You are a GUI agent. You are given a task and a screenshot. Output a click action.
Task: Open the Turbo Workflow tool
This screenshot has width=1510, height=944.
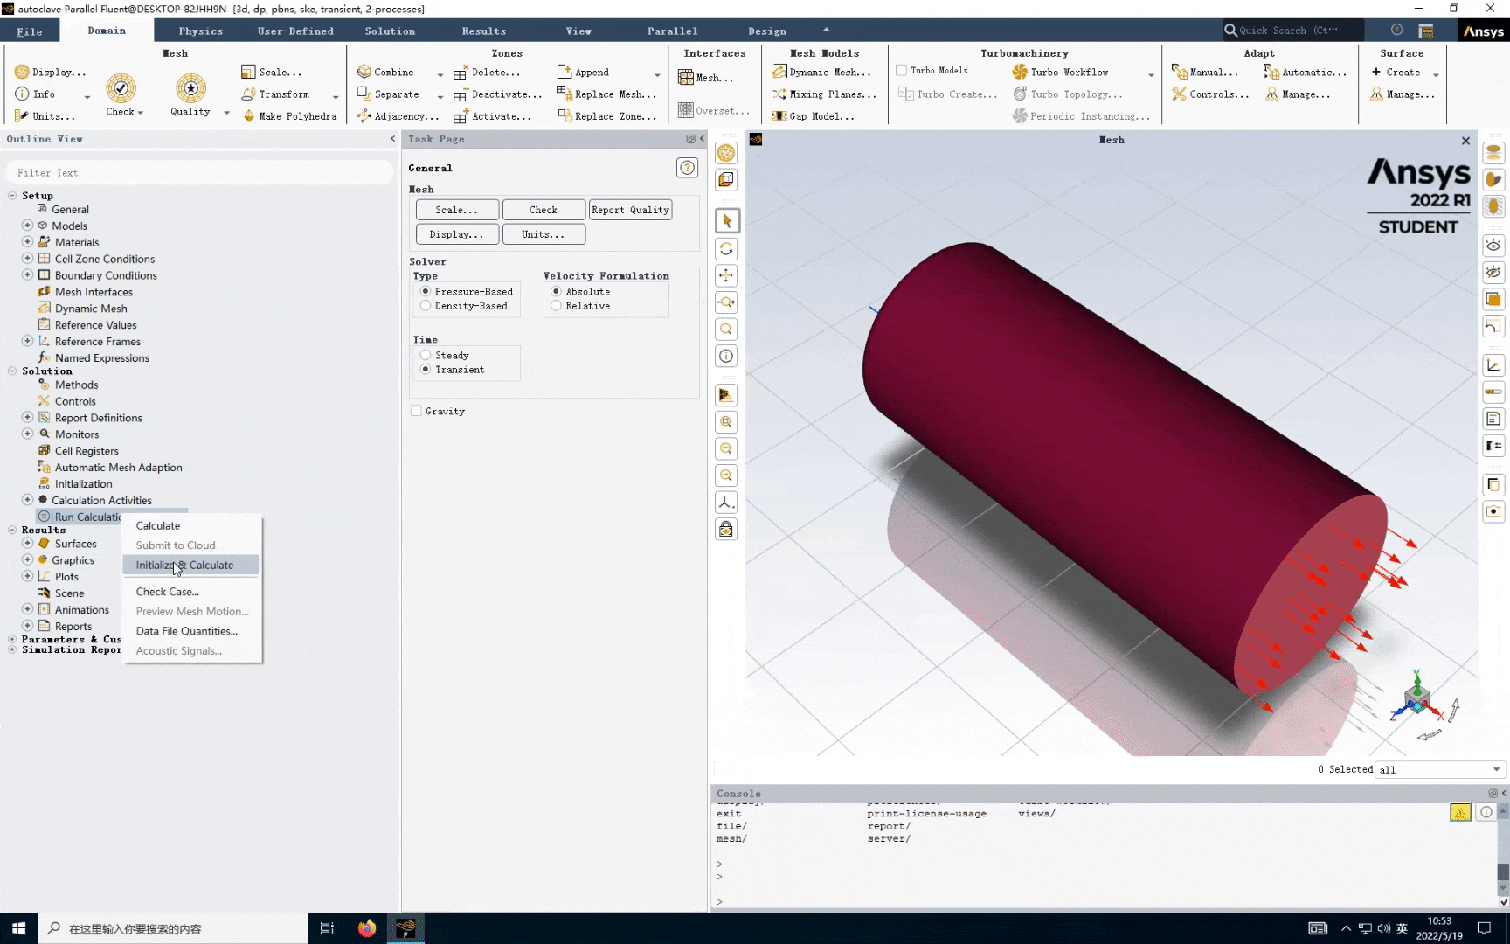point(1060,73)
